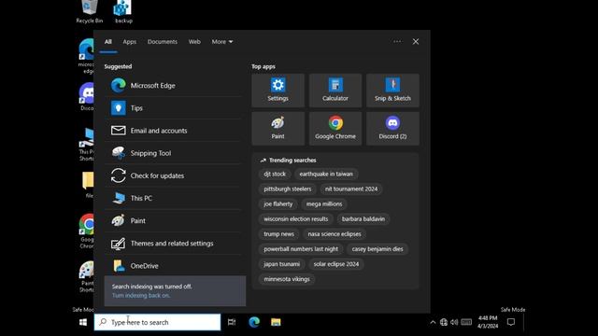Screen dimensions: 598x336
Task: Select barbara baldavin trending search
Action: point(363,219)
